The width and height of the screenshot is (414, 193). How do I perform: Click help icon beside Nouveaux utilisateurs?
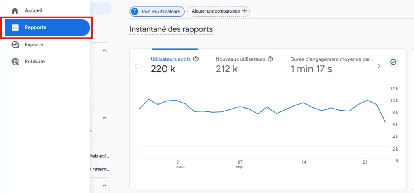270,59
